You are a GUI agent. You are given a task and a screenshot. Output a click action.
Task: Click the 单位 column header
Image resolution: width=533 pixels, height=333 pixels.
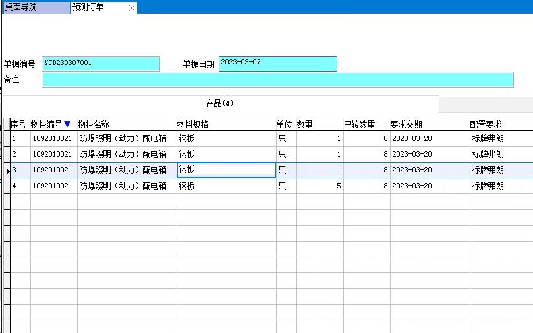285,124
